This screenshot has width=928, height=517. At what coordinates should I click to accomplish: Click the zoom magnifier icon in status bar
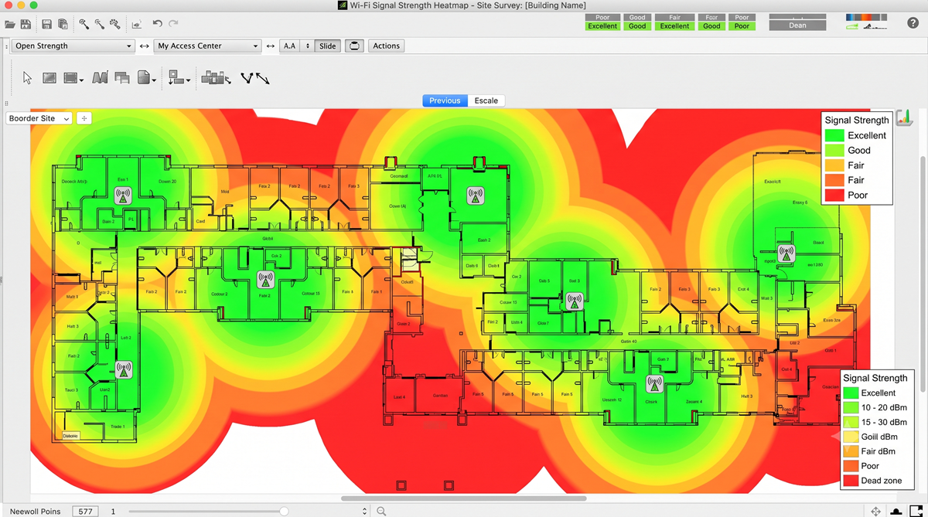[381, 511]
